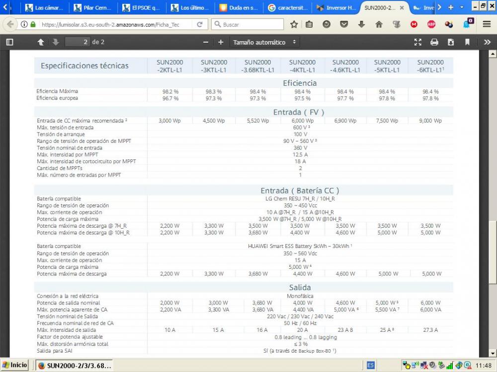Save the page to Pocket
497x372 pixels.
pyautogui.click(x=344, y=24)
